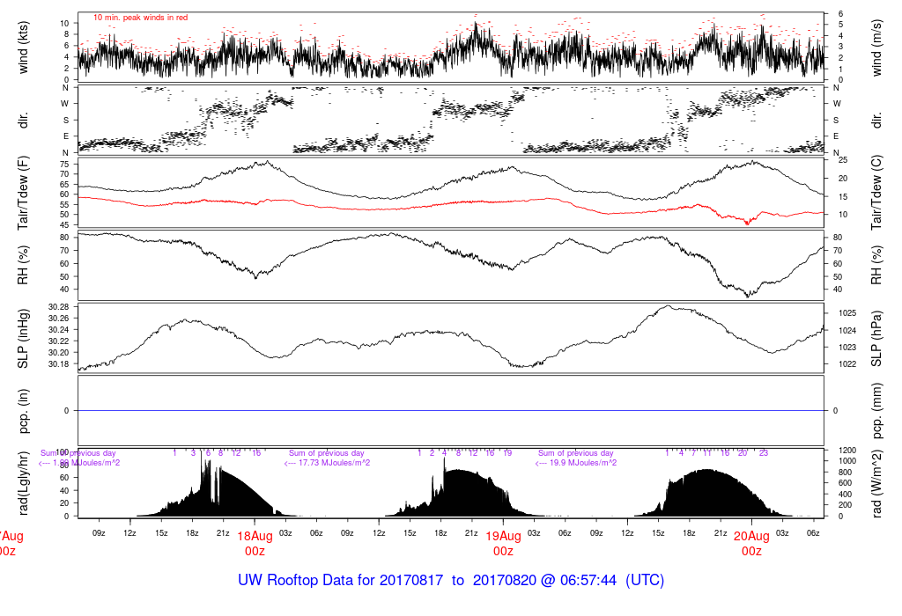Select the 'wind (kts)' axis label
Screen dimensions: 902x616
point(22,48)
